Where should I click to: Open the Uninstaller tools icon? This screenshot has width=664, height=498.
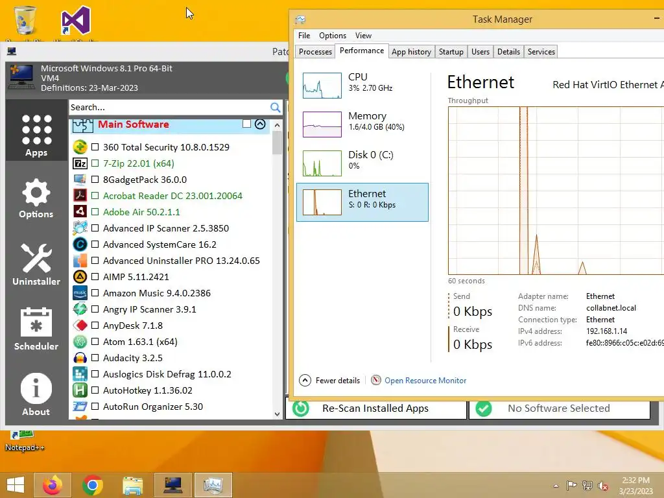(36, 265)
